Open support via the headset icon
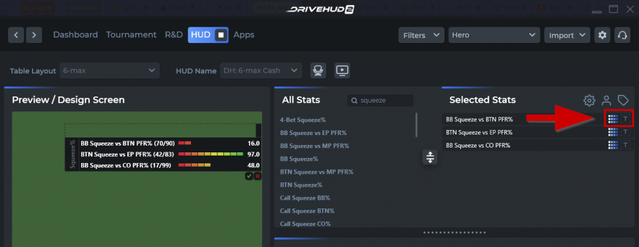The image size is (639, 247). click(622, 35)
